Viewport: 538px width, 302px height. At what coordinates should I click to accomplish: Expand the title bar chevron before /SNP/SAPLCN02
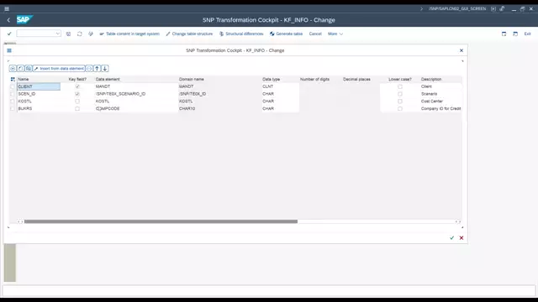point(422,9)
